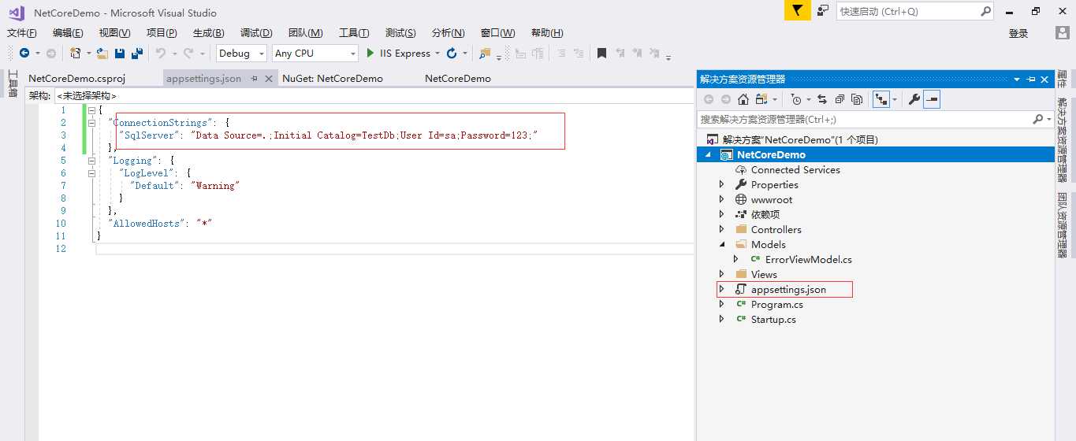Collapse the NetCoreDemo project node
The height and width of the screenshot is (441, 1076).
click(708, 155)
